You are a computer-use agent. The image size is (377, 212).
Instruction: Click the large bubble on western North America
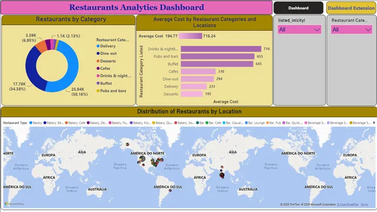142,158
